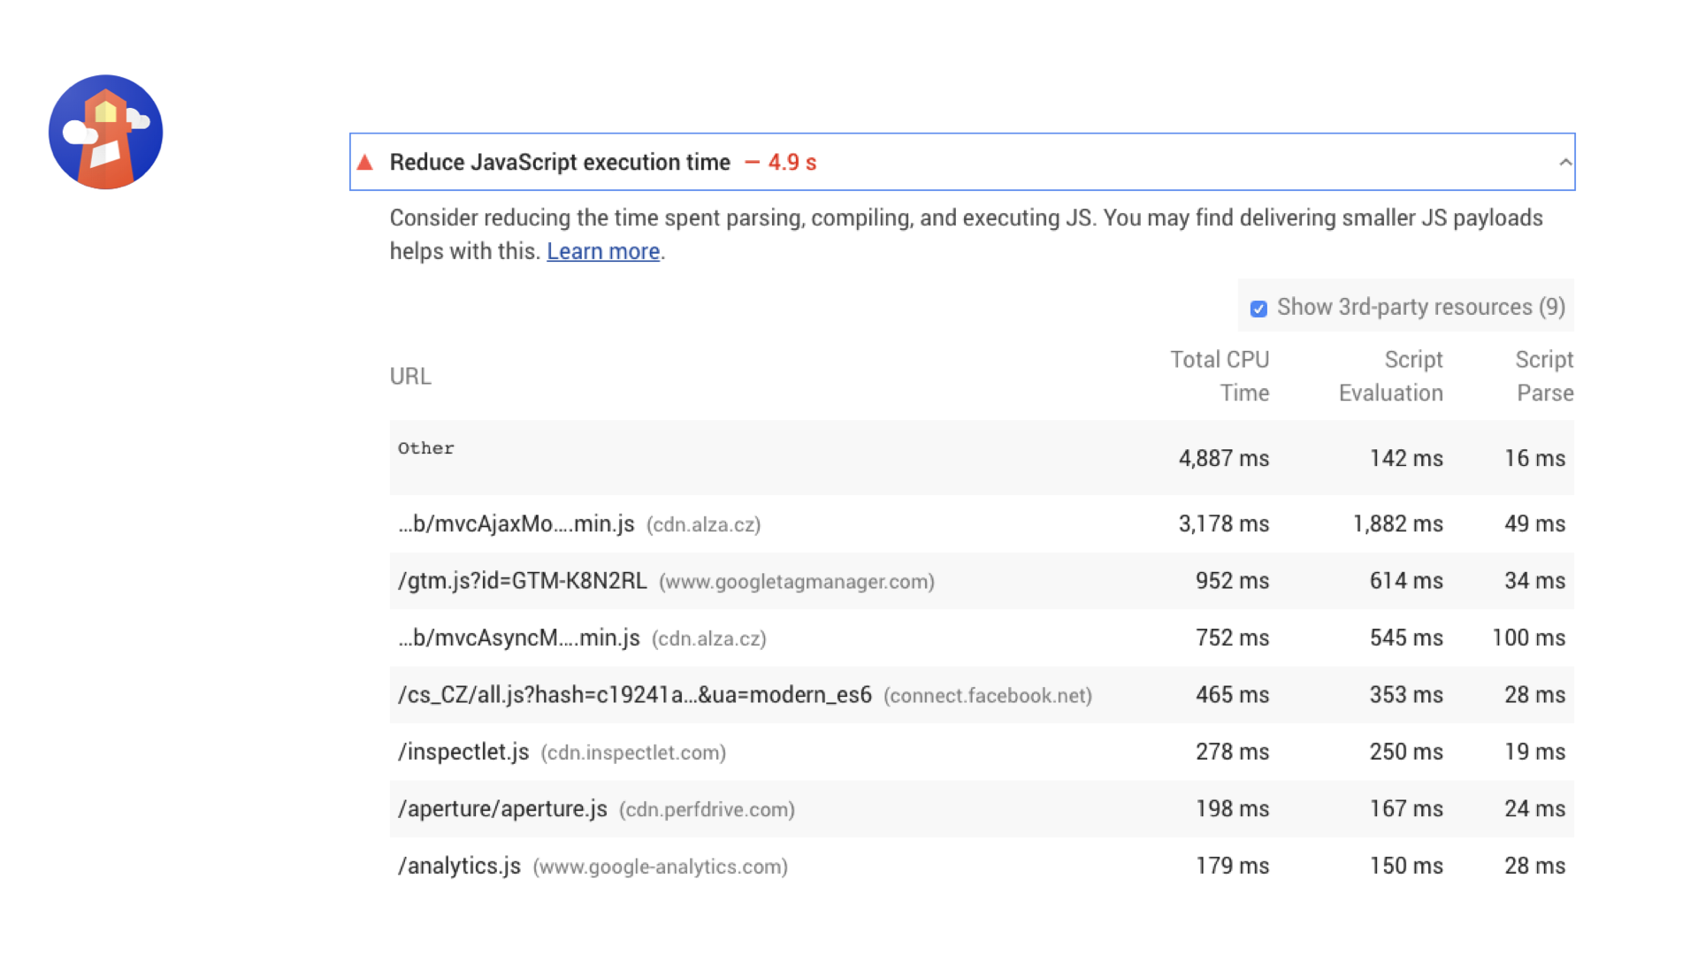Click the URL column header

pos(410,377)
